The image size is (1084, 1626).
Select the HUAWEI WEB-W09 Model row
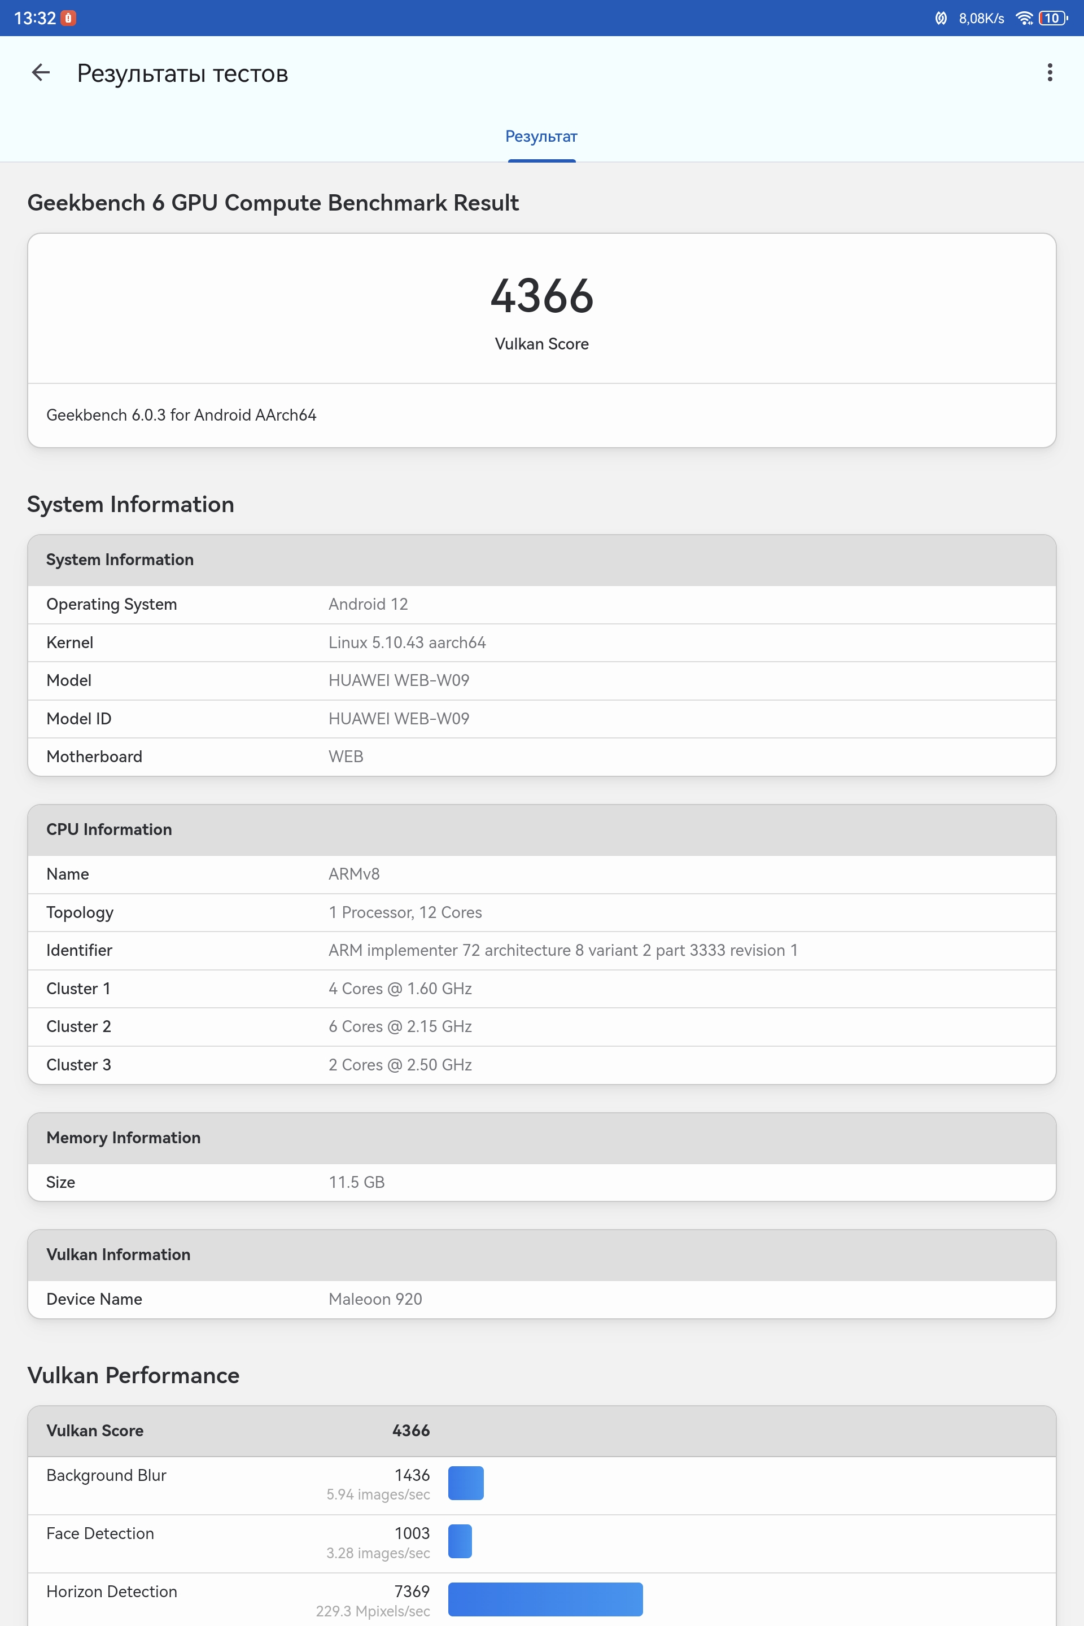pos(541,680)
